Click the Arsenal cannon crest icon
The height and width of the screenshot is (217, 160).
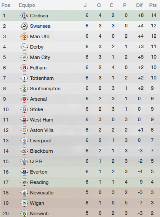tap(24, 99)
